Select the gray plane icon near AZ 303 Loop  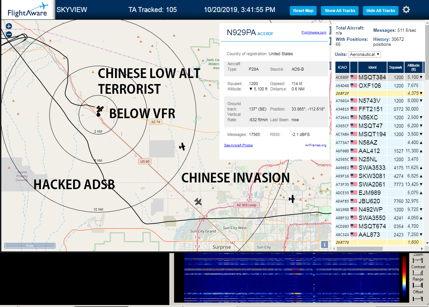coord(198,202)
